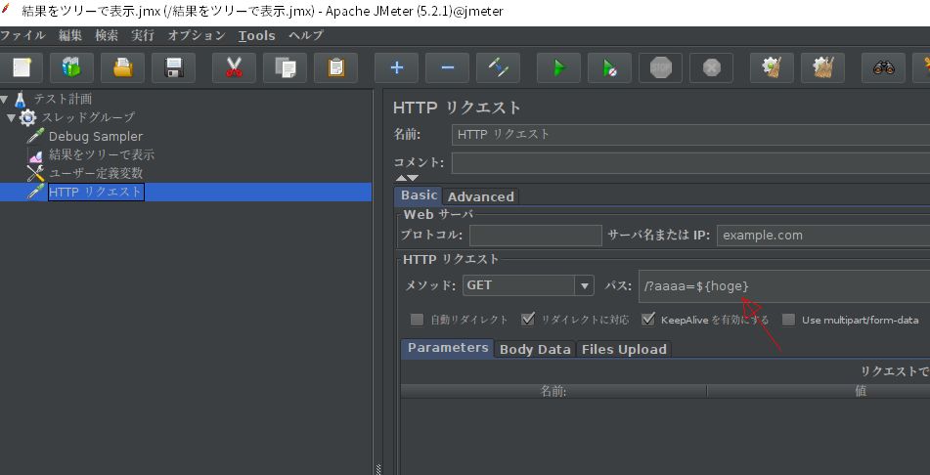Click the Search binoculars icon
Screen dimensions: 930x475
(883, 67)
